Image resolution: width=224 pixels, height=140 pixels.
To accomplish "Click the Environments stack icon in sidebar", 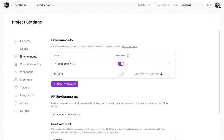I will coord(16,56).
